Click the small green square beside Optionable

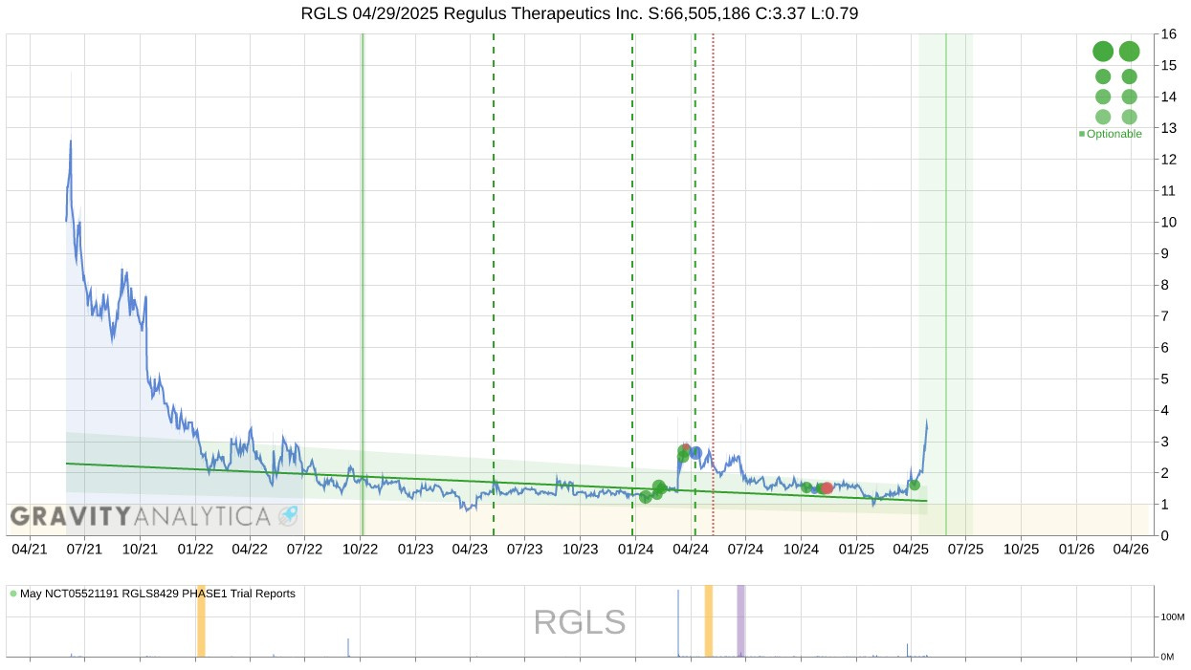click(1082, 134)
